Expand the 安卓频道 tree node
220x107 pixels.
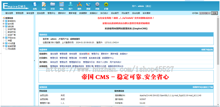click(x=4, y=46)
